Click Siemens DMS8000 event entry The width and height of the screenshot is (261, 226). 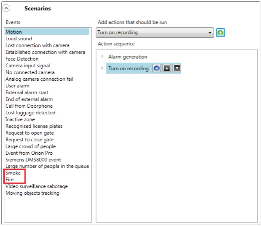click(x=33, y=160)
